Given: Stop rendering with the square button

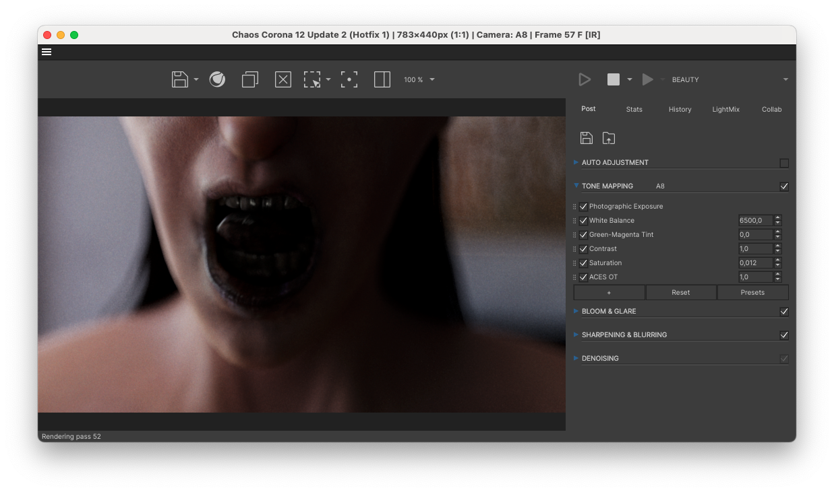Looking at the screenshot, I should click(613, 79).
